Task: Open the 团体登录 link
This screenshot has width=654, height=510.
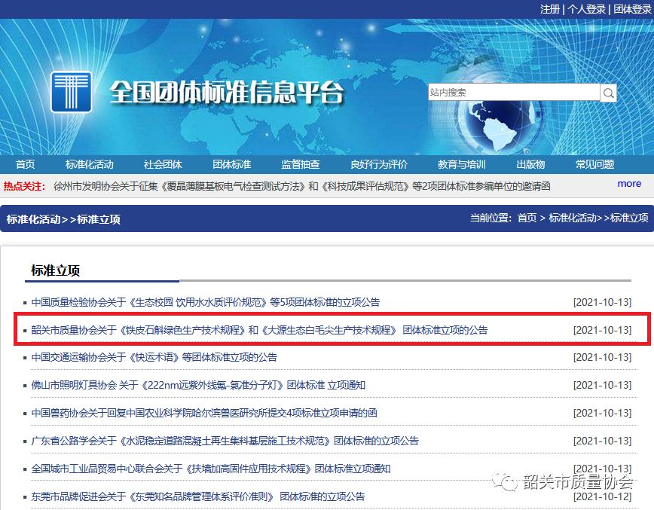Action: (632, 9)
